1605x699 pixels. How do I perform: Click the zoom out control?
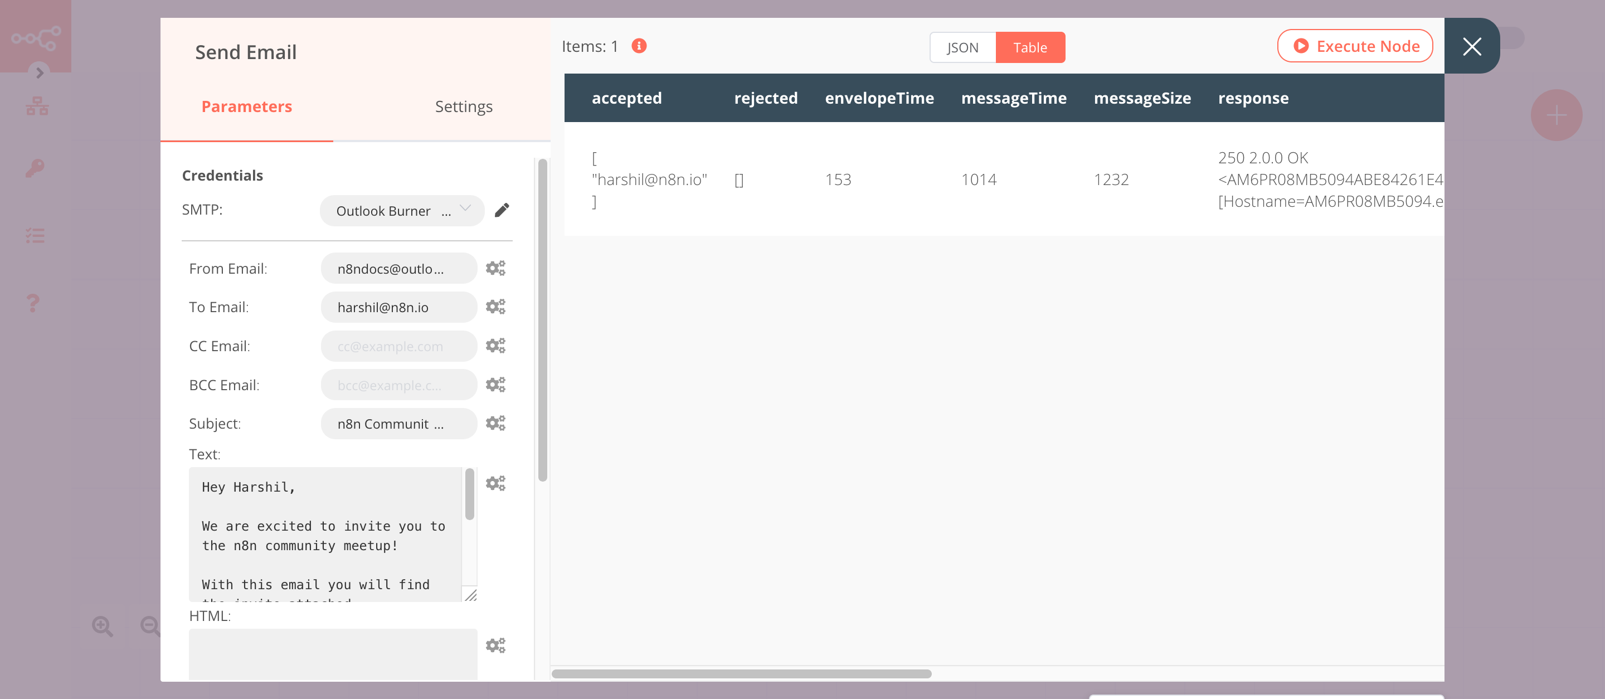(x=149, y=625)
